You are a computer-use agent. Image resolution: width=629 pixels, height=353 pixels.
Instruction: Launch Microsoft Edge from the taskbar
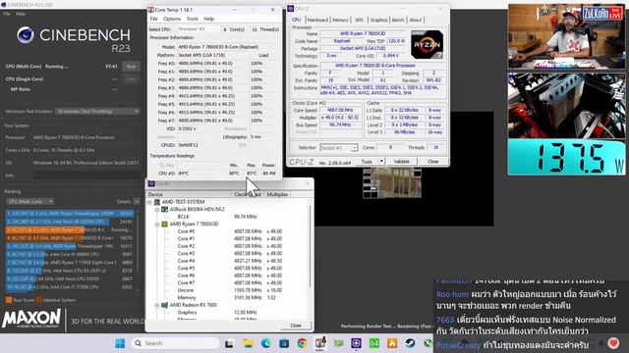pos(266,343)
